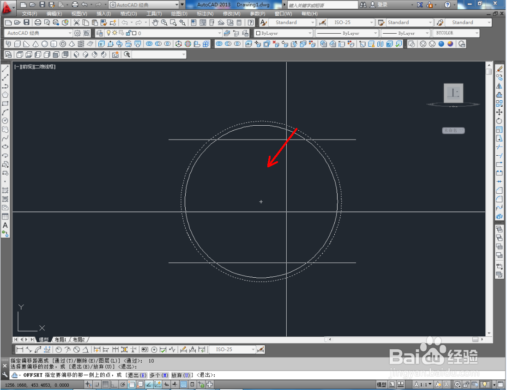Toggle Ortho Mode in status bar
507x390 pixels.
[114, 384]
